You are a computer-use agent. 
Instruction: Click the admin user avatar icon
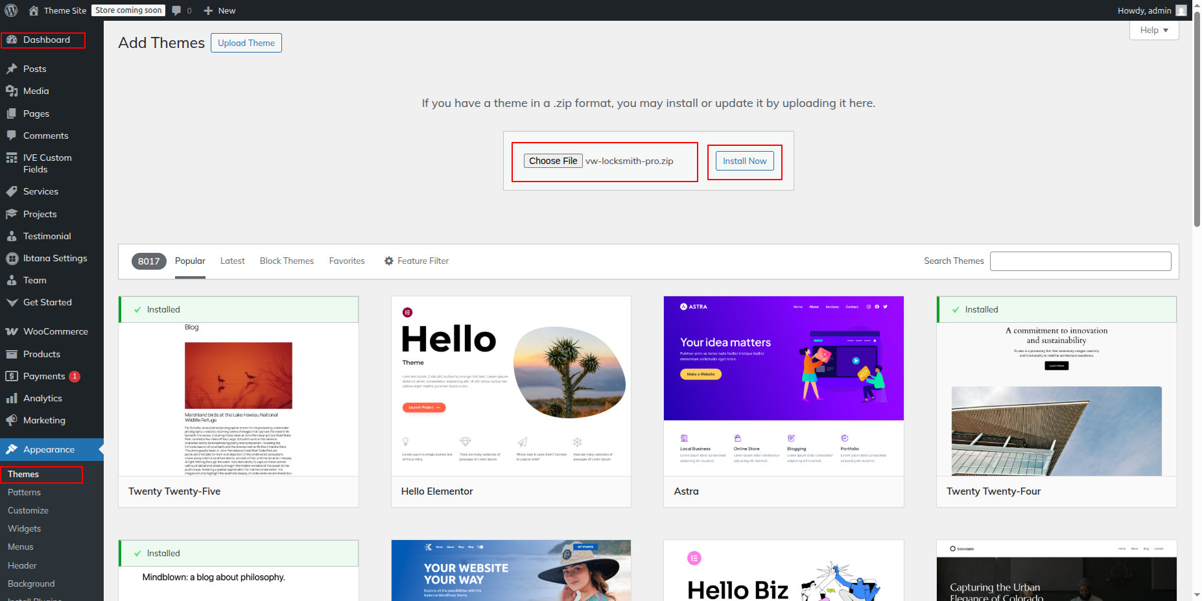pyautogui.click(x=1181, y=10)
